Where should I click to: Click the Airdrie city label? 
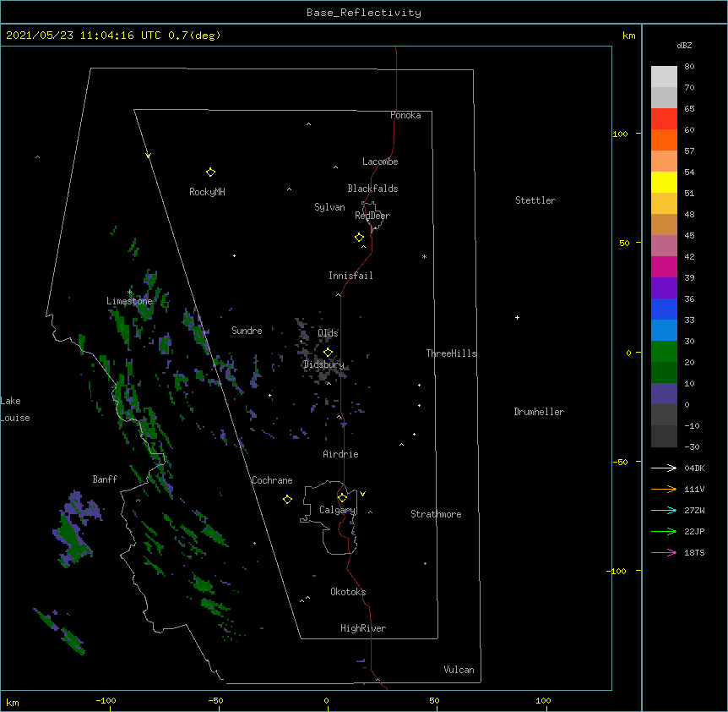pyautogui.click(x=340, y=454)
